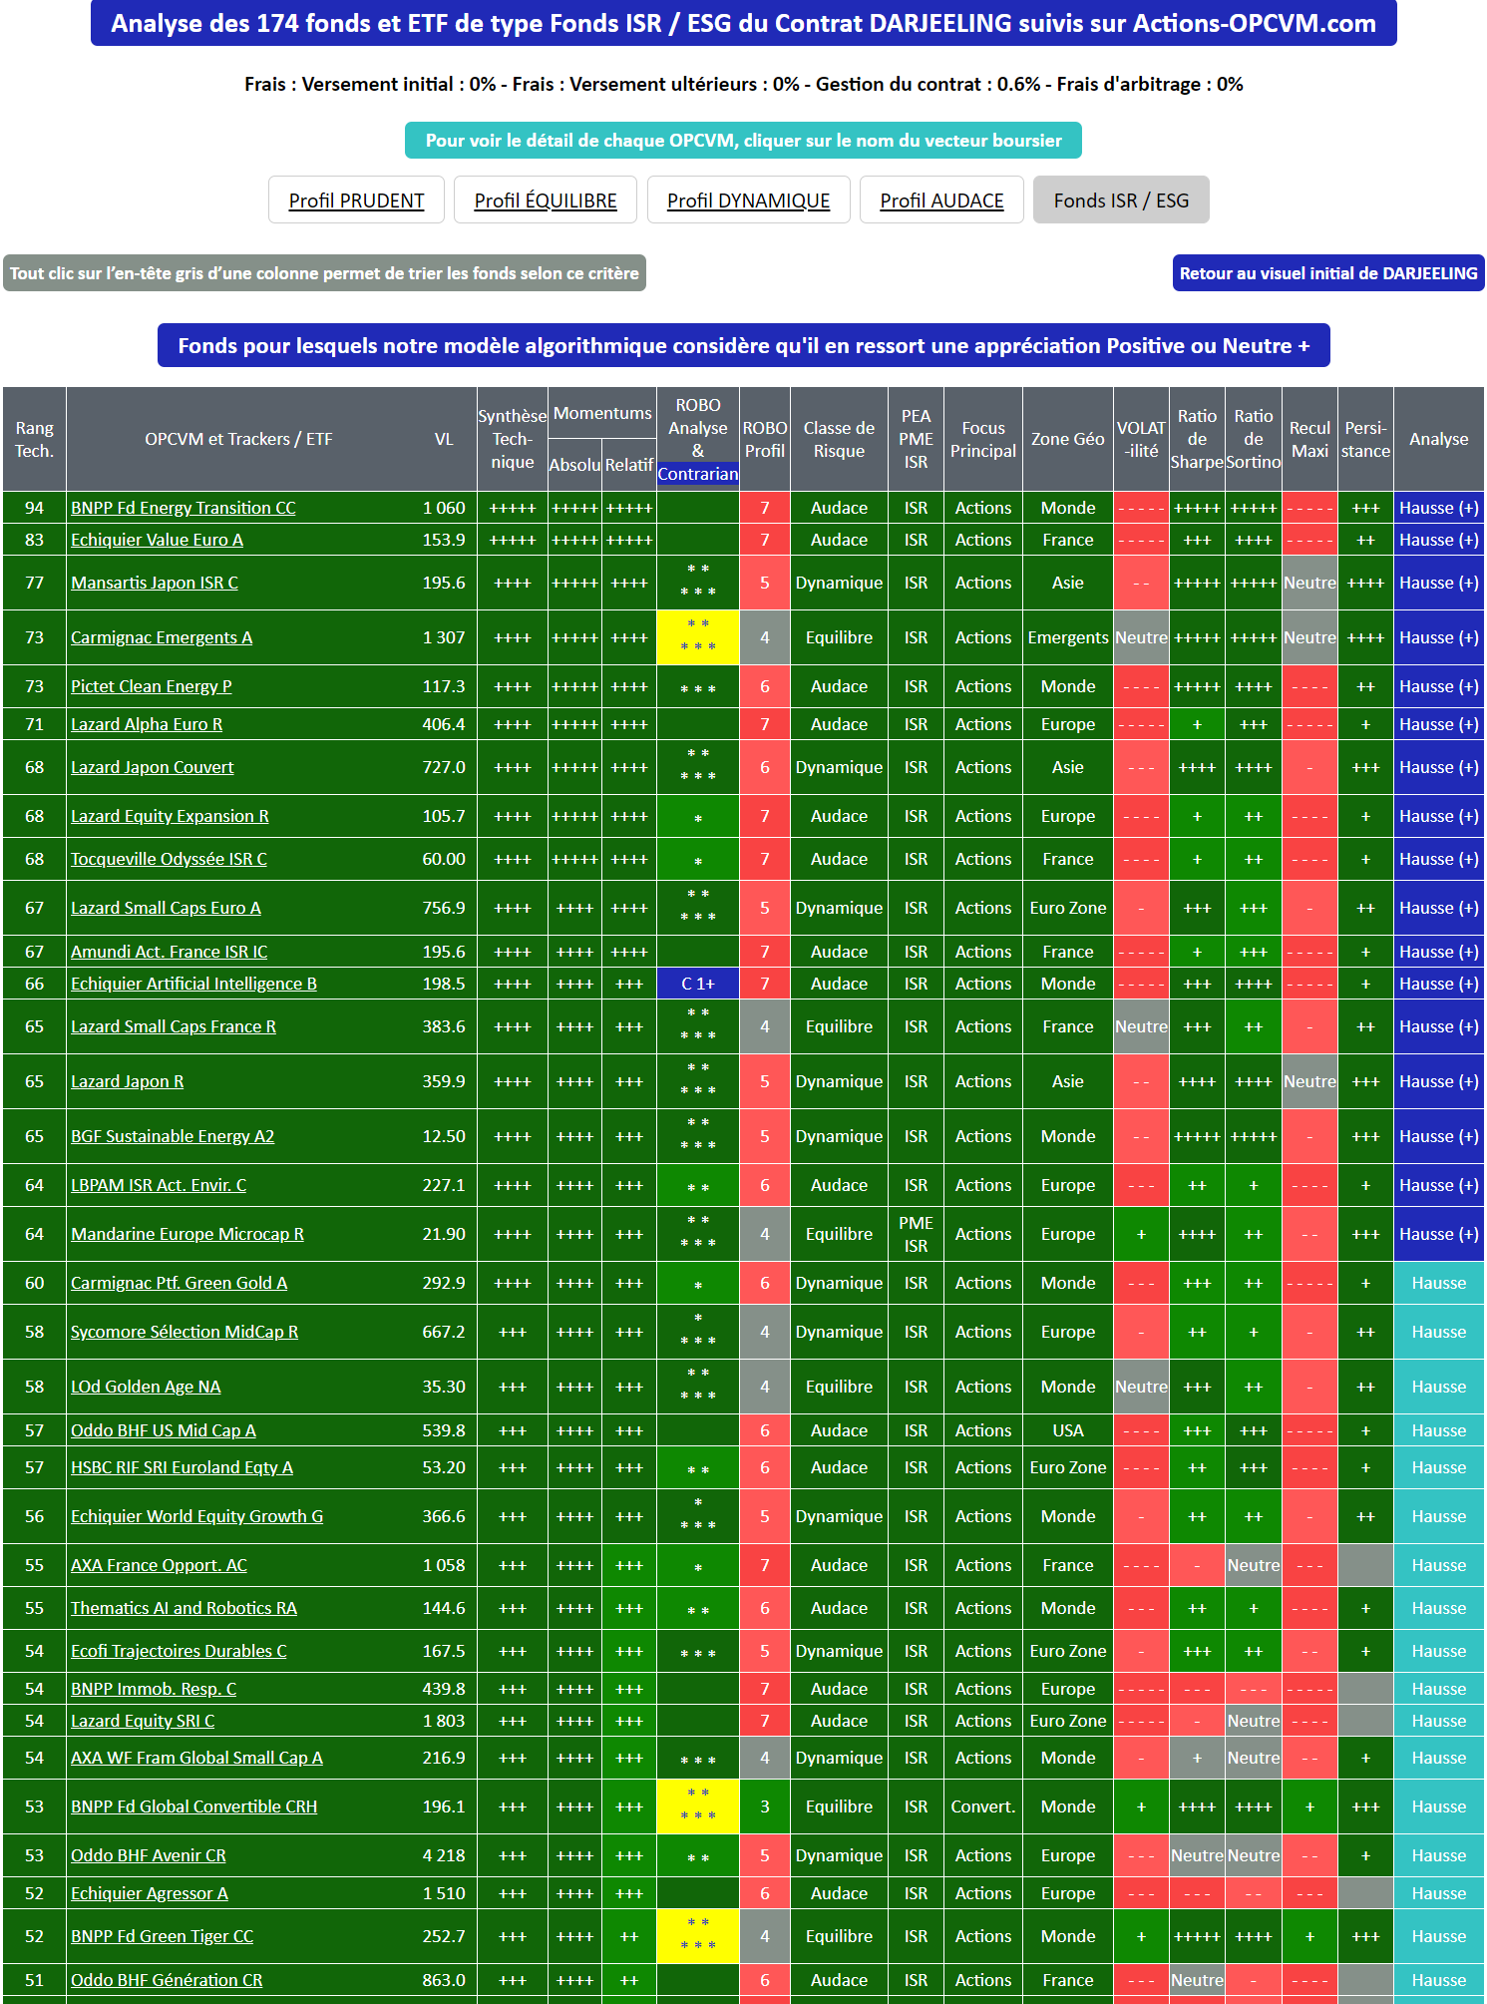Open BNPP Fd Global Convertible CRH
The height and width of the screenshot is (2004, 1487).
[x=193, y=1806]
